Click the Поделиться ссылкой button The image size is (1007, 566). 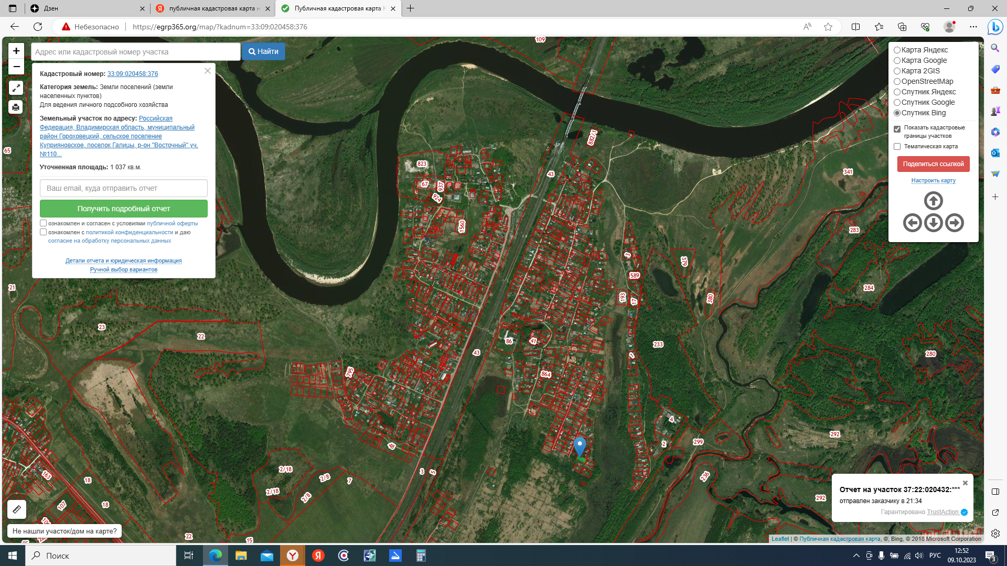coord(933,164)
